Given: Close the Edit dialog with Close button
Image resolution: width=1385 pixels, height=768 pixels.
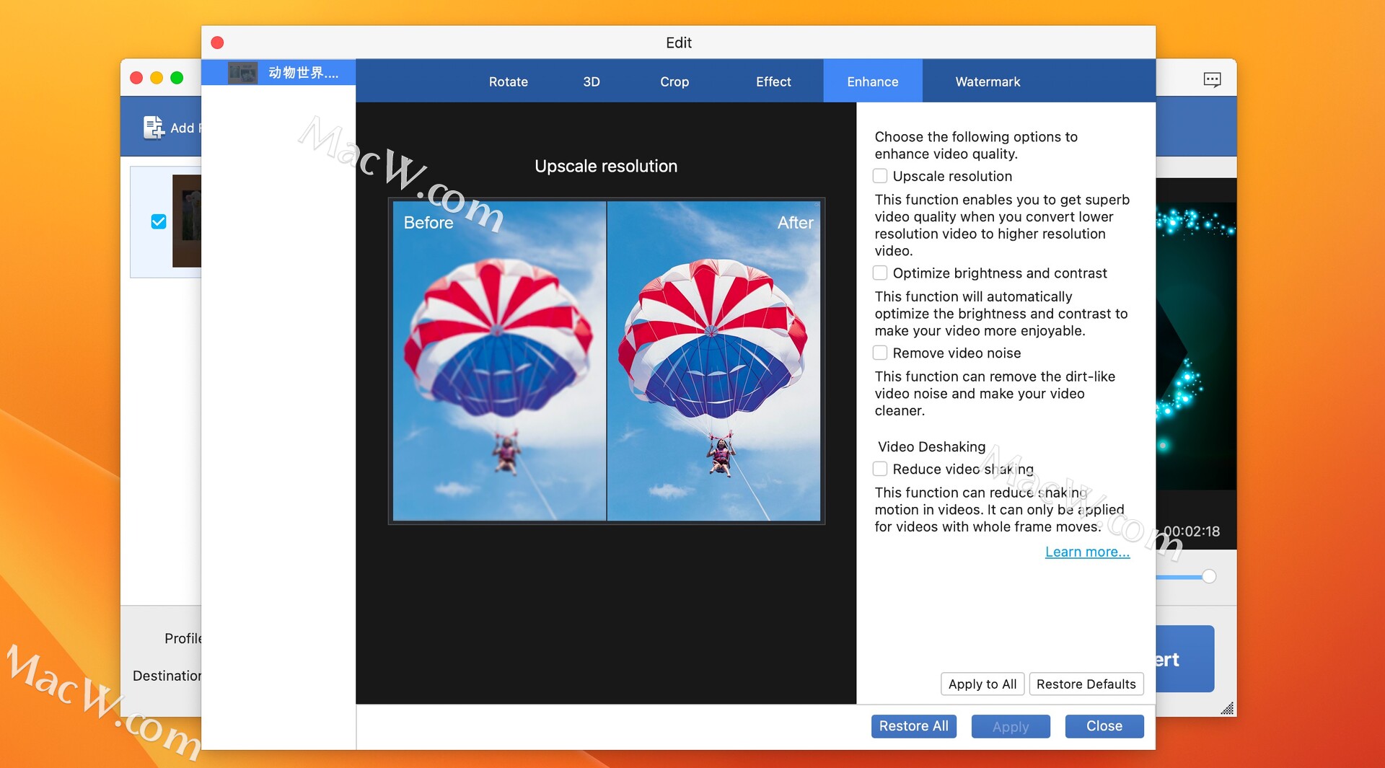Looking at the screenshot, I should click(1104, 726).
